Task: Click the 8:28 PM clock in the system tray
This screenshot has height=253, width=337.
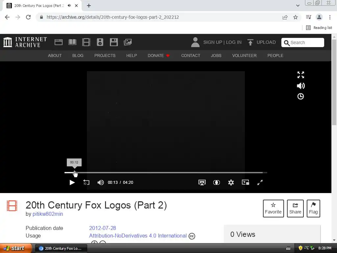Action: point(325,248)
